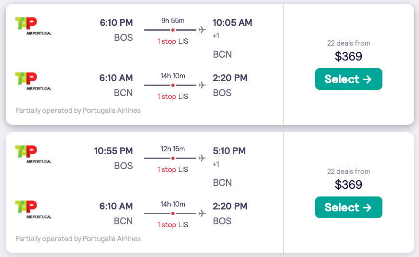Select the second $369 flight deal

[x=348, y=208]
